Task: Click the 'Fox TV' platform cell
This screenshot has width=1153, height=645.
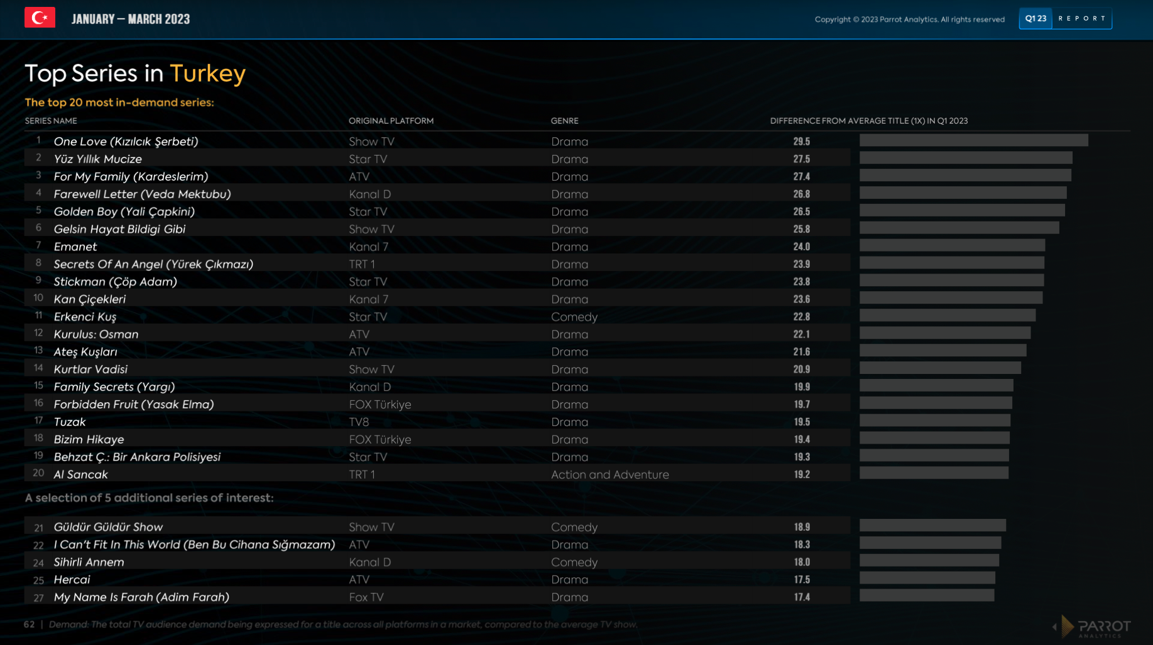Action: [x=366, y=597]
